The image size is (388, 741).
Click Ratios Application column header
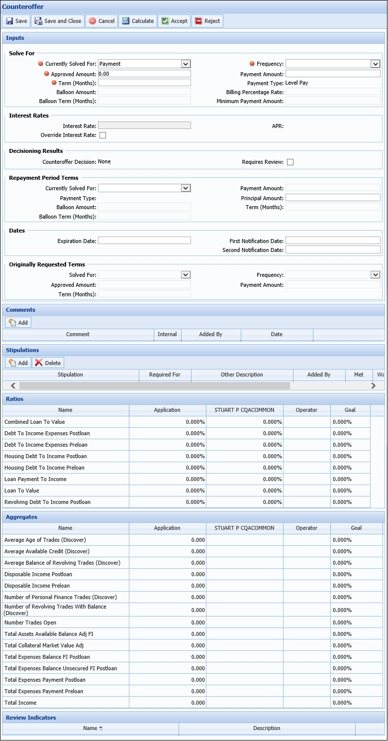click(x=167, y=410)
